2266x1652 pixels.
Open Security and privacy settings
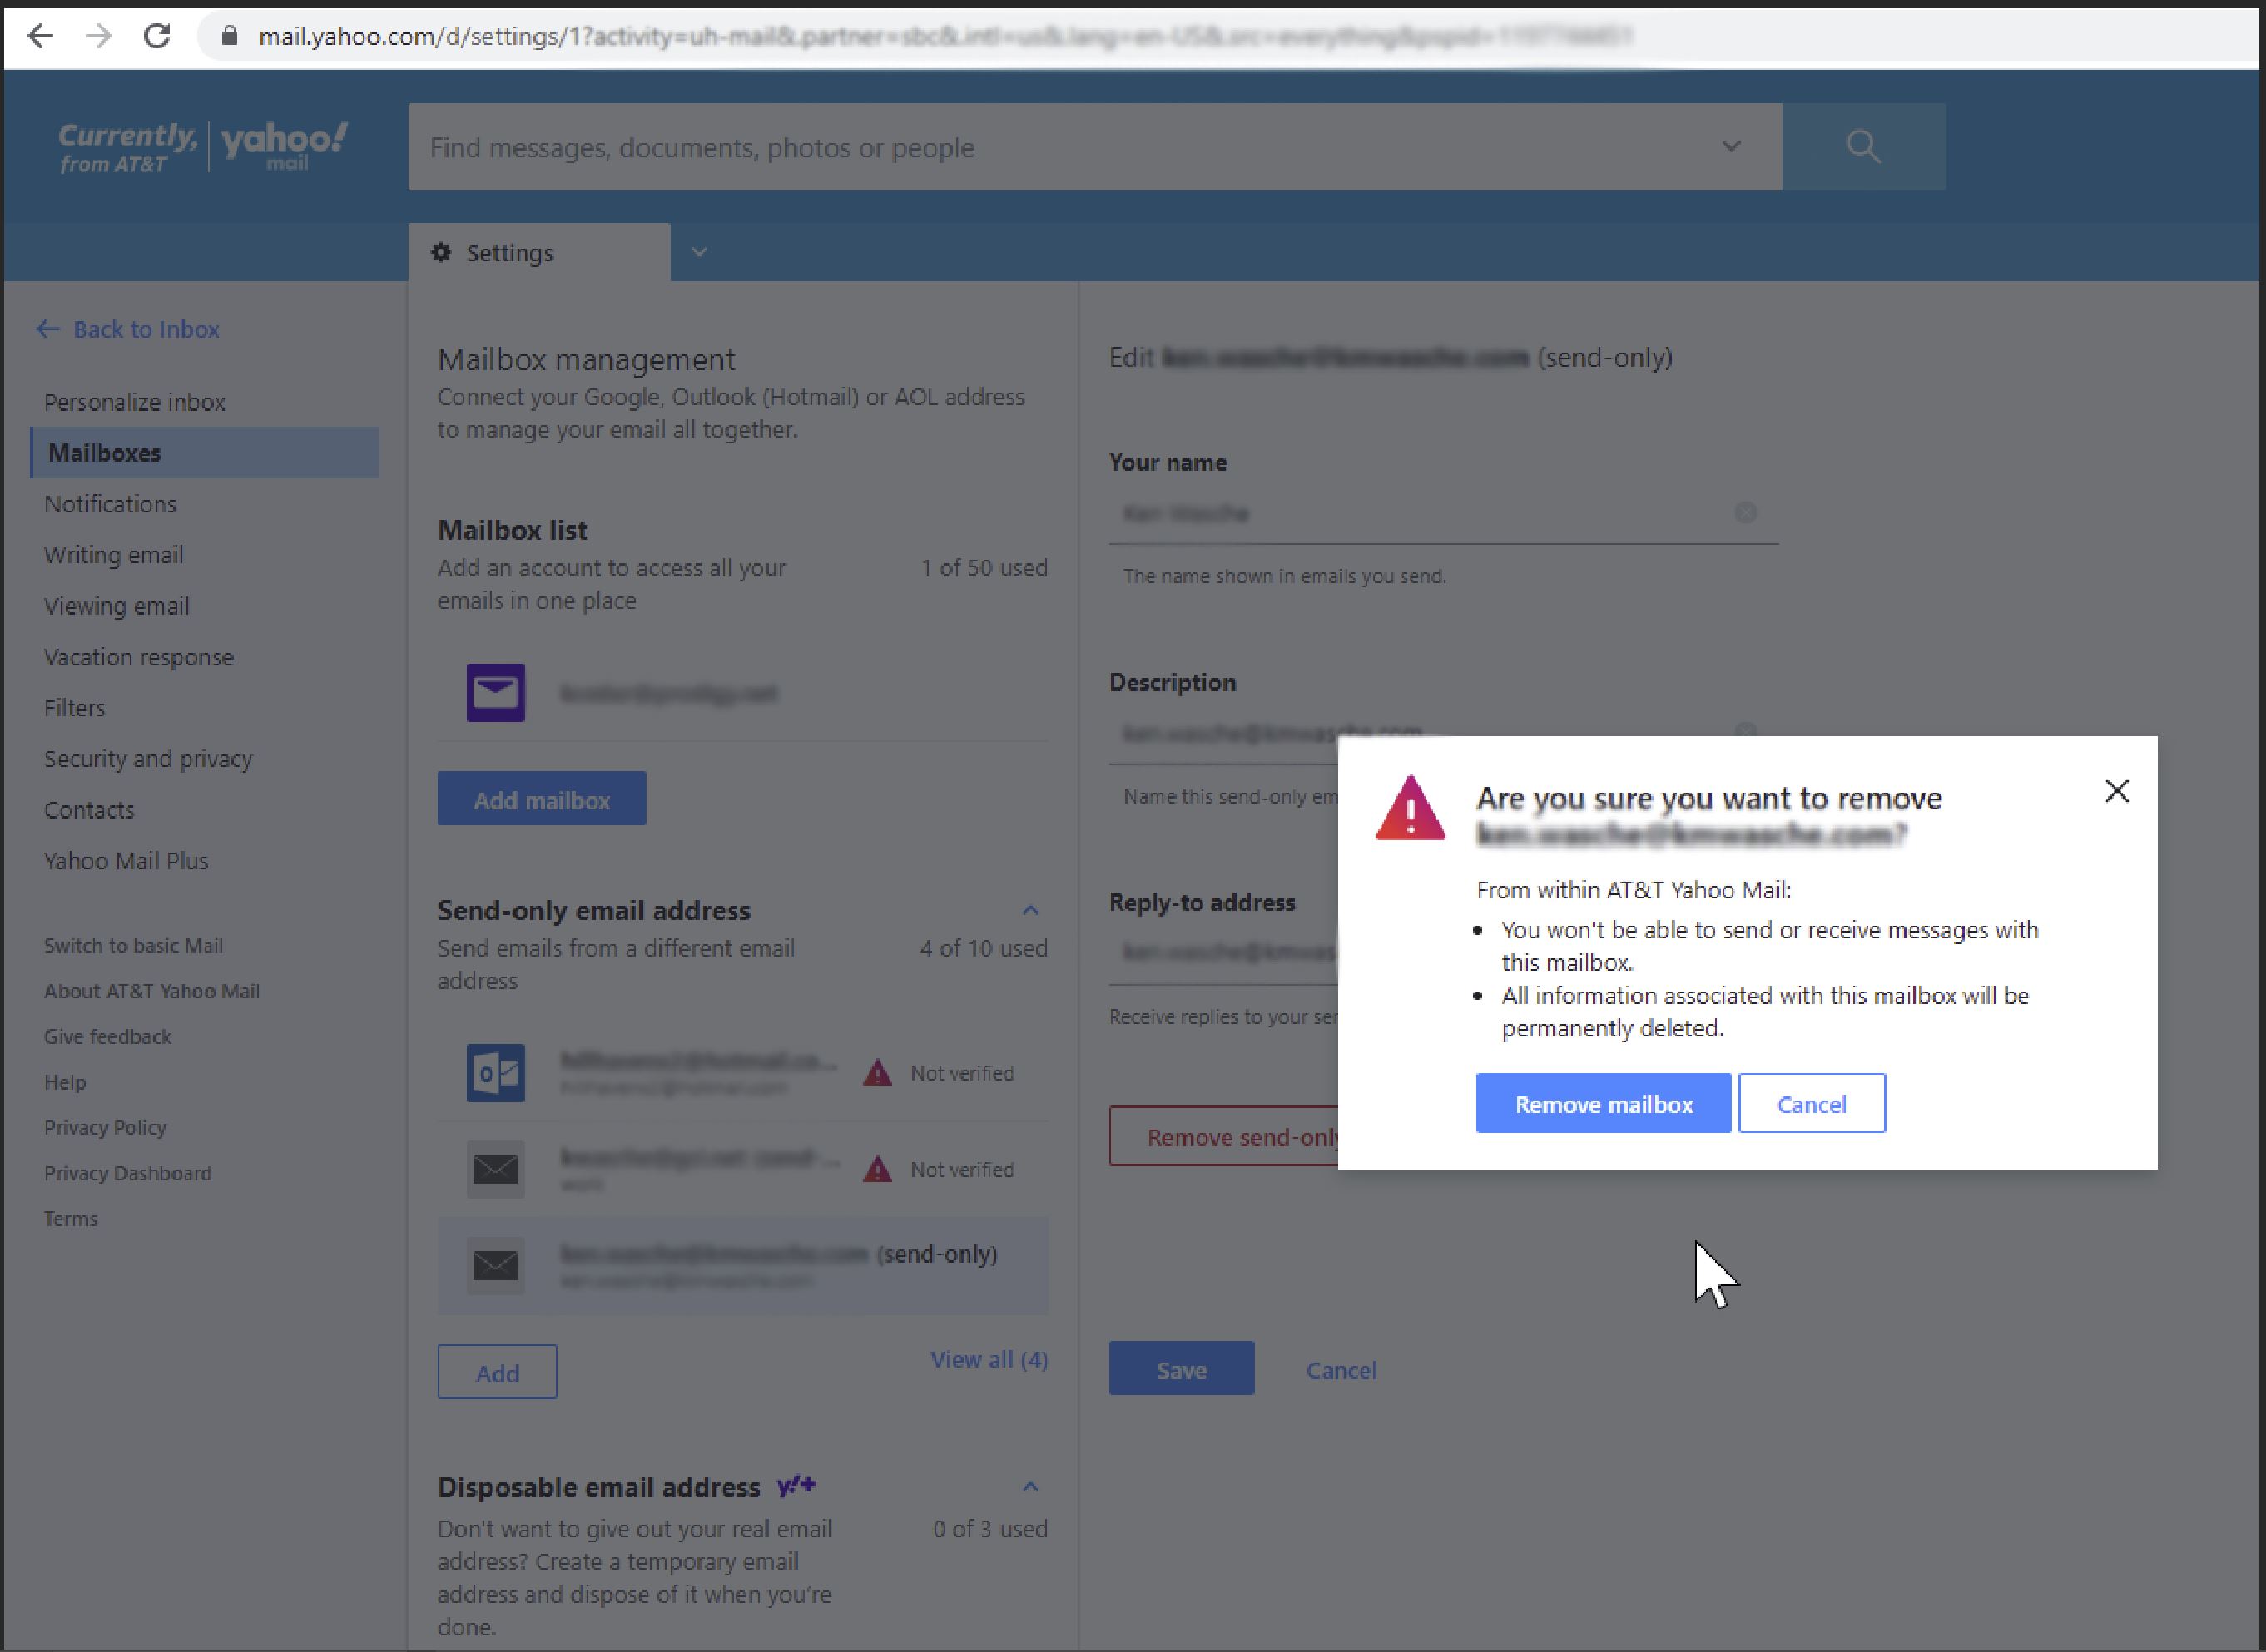click(x=148, y=759)
